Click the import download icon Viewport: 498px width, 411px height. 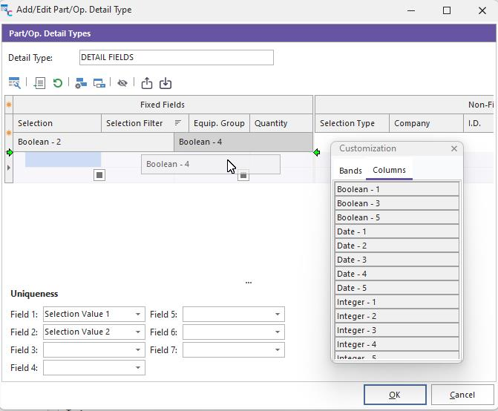pos(166,83)
